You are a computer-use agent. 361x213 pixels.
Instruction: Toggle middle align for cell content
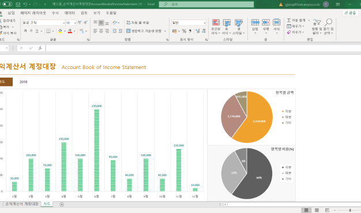click(x=101, y=22)
